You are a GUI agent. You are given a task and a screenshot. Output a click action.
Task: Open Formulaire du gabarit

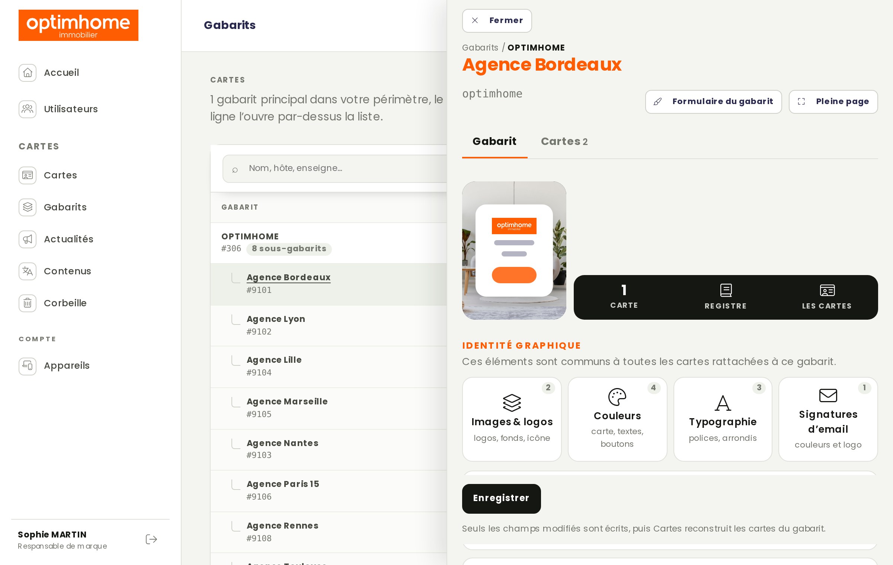[x=713, y=101]
